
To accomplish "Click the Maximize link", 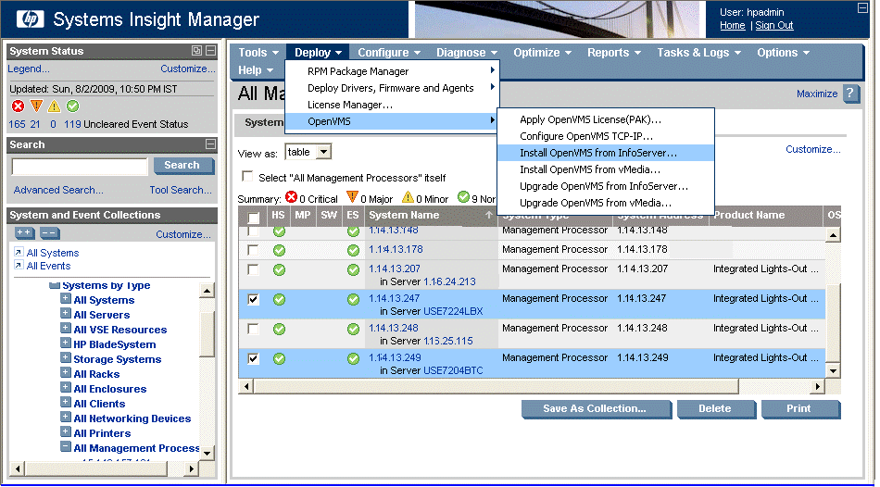I will point(817,94).
